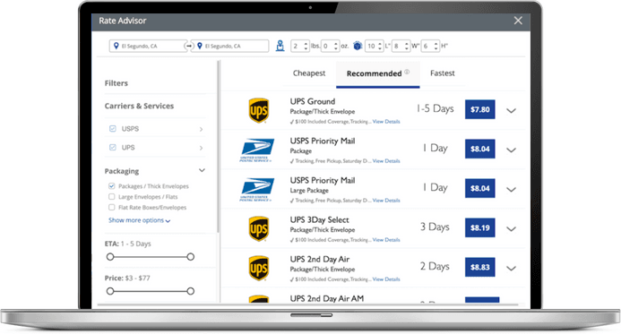Click the origin location pin icon

click(116, 46)
